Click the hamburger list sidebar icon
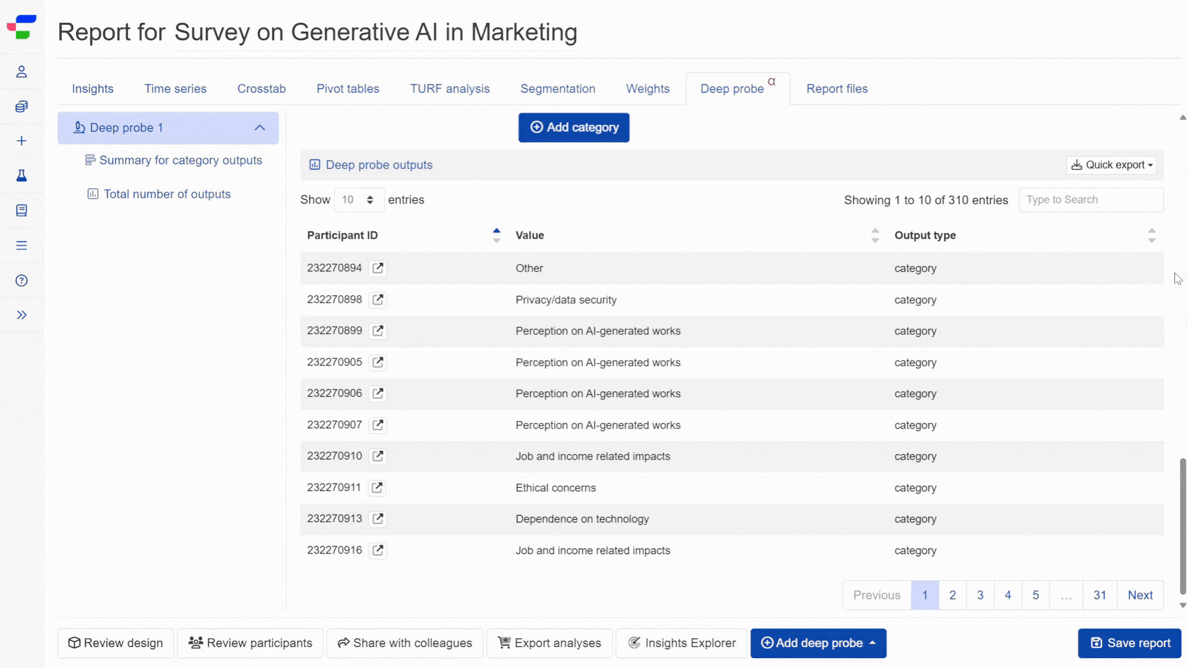 [22, 246]
